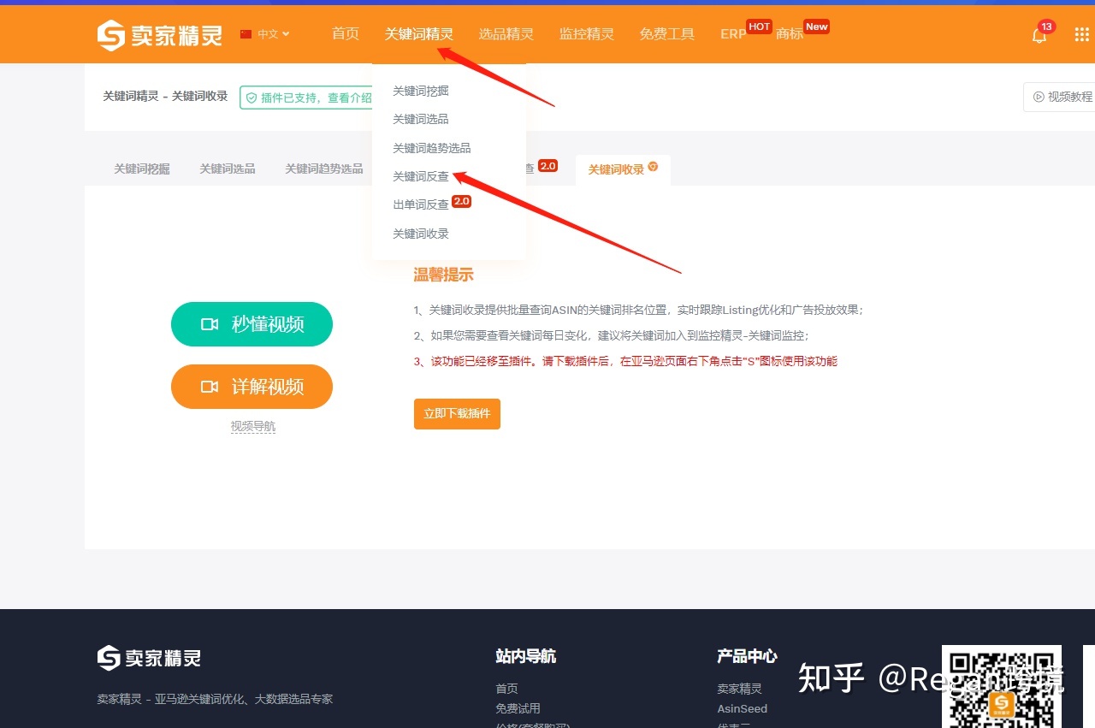Open the 视频导航 link
This screenshot has height=728, width=1095.
point(253,426)
